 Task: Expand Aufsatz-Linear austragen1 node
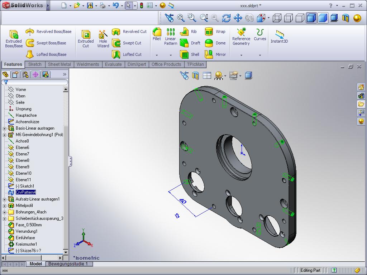(4, 199)
